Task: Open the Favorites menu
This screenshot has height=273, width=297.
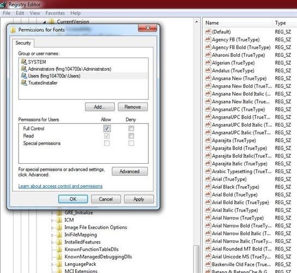Action: click(x=55, y=13)
